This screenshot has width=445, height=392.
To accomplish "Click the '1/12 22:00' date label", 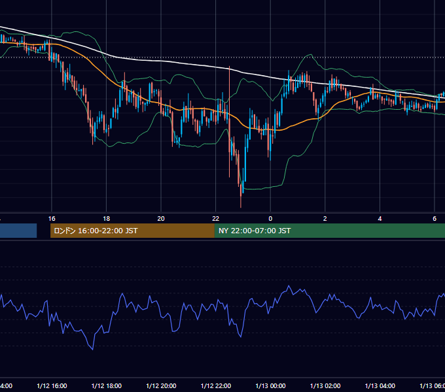I will click(x=216, y=385).
